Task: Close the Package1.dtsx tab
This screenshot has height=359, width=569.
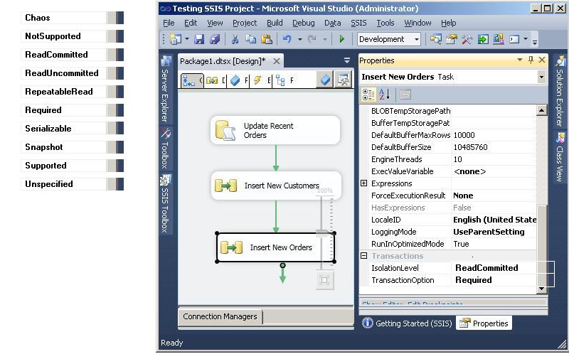Action: (x=277, y=61)
